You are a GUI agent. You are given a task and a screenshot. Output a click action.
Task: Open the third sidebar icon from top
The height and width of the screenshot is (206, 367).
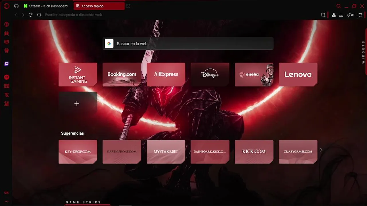click(7, 42)
